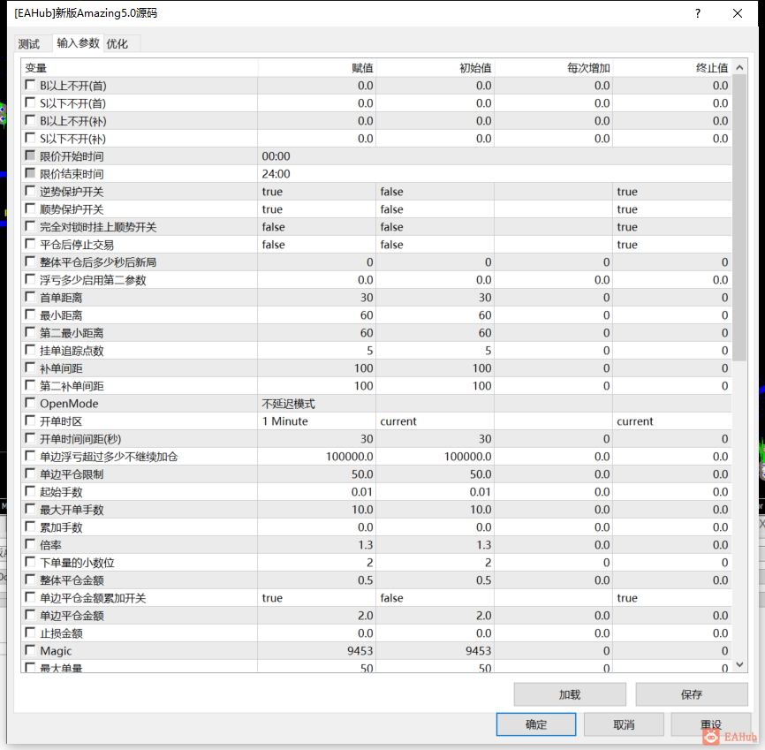Select the 开单时间间距(秒) row label
Viewport: 765px width, 750px height.
pyautogui.click(x=80, y=439)
